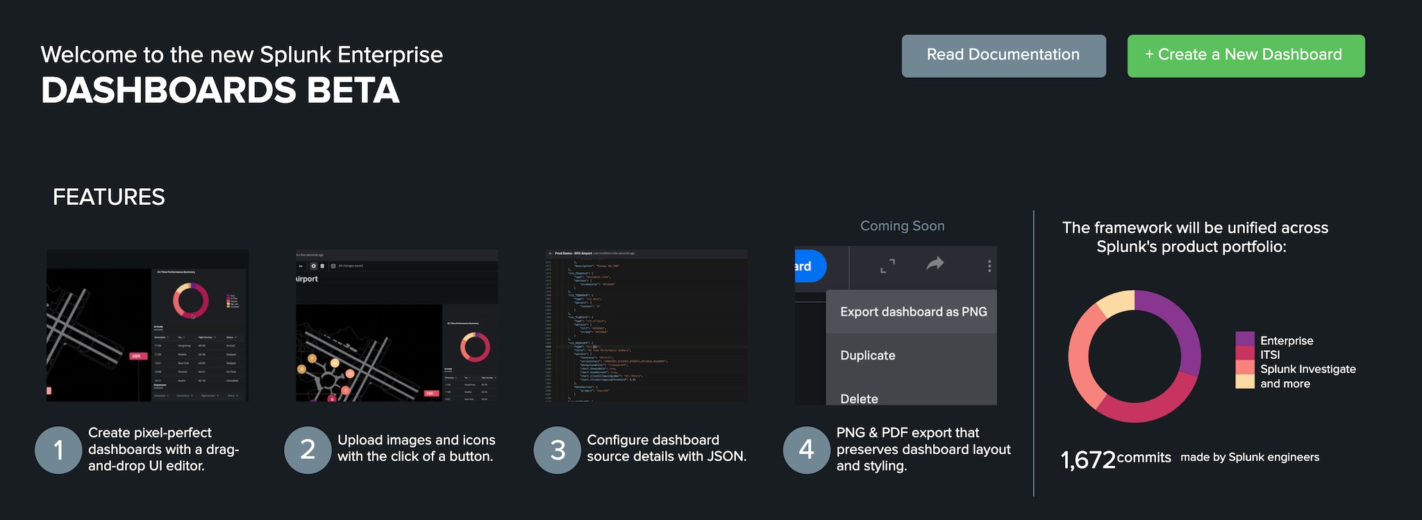Click the Splunk Investigate salmon legend swatch
Screen dimensions: 1422x520
[x=1245, y=368]
